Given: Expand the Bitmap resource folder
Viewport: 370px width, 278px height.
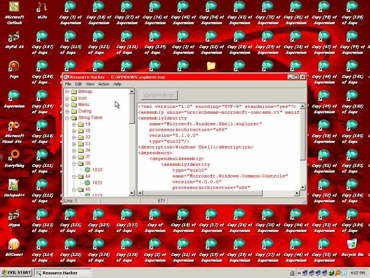Looking at the screenshot, I should click(67, 92).
